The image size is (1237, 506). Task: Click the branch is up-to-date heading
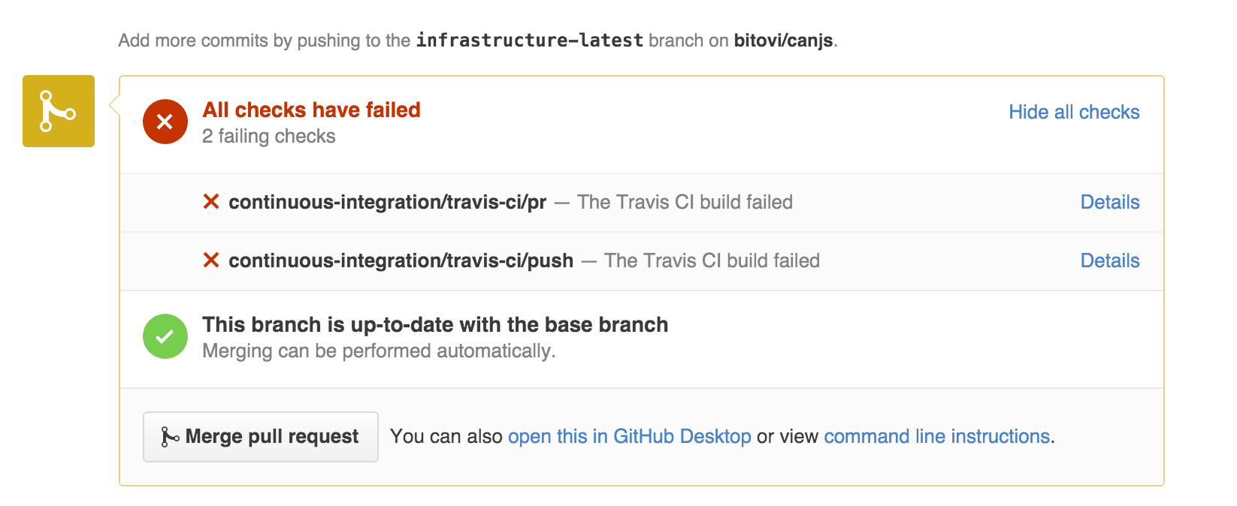[x=434, y=324]
